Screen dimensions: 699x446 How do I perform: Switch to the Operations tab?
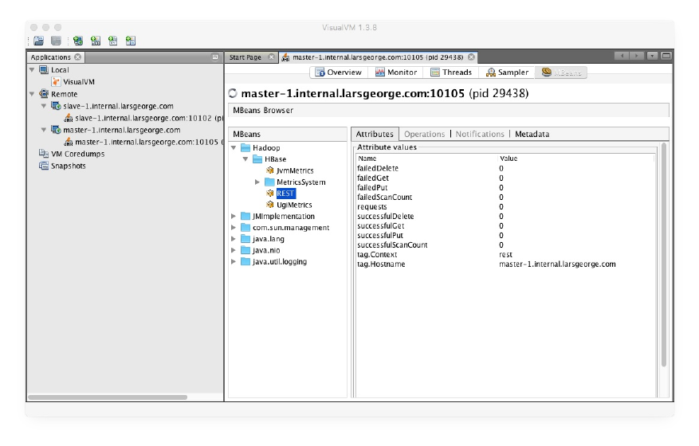tap(424, 134)
